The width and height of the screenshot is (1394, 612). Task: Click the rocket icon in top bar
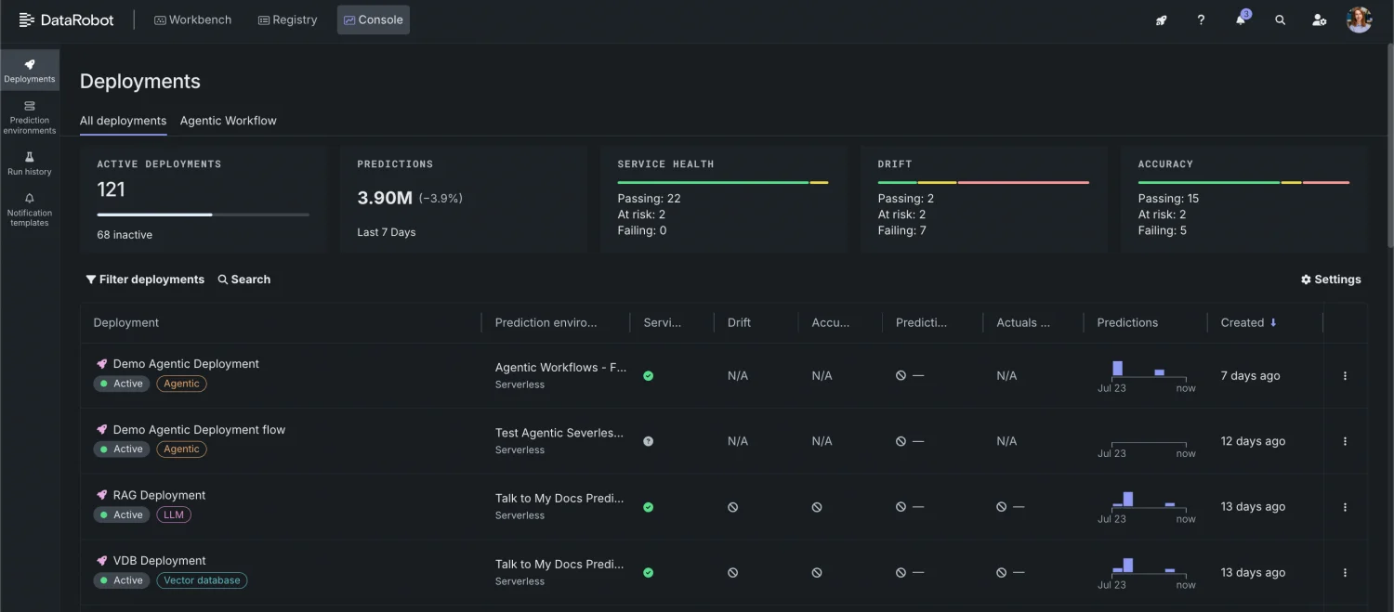click(1161, 20)
